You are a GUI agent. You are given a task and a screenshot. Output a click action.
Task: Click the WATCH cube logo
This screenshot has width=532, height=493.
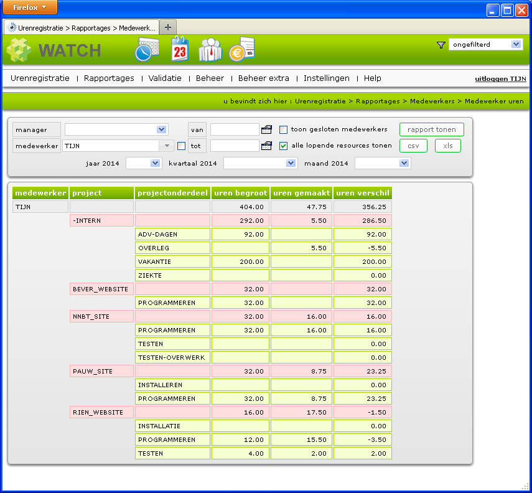pos(19,50)
